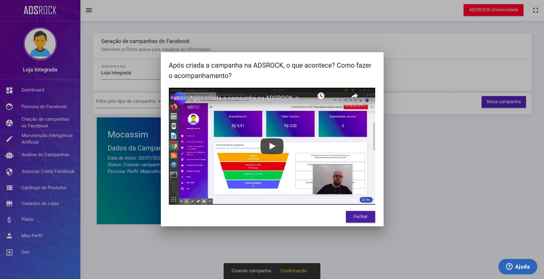Viewport: 544px width, 279px height.
Task: Open the Selecione a loja dropdown
Action: tap(131, 73)
